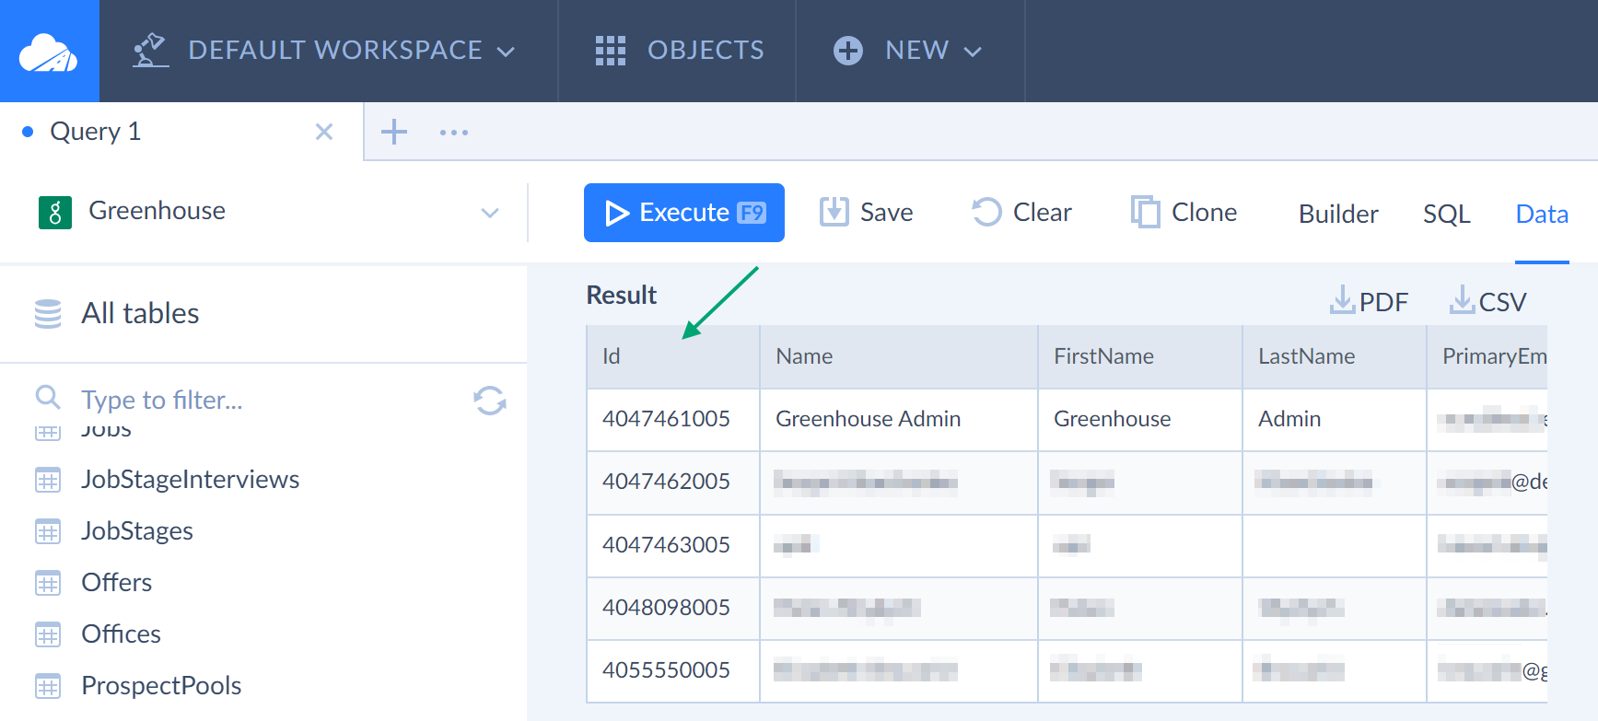Select the ProspectPools table
The image size is (1598, 721).
click(x=161, y=686)
